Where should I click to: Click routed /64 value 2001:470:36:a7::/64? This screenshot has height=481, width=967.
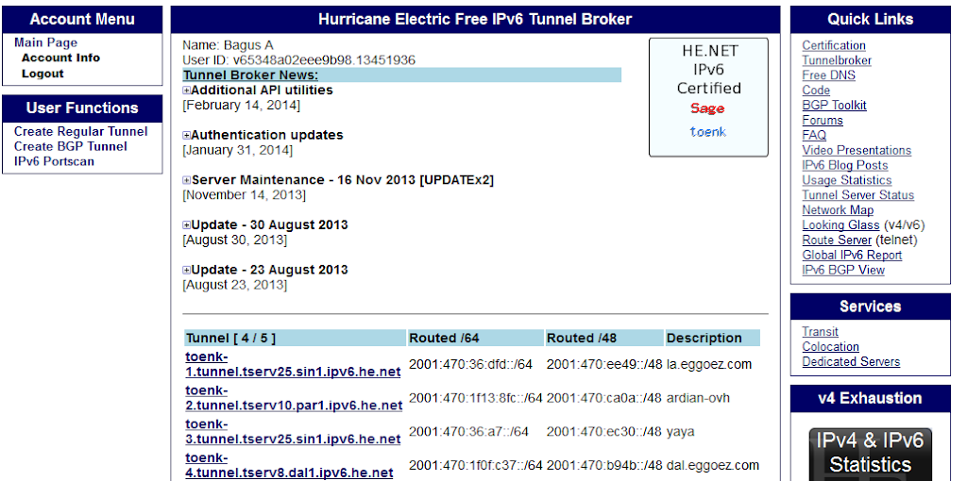pos(468,432)
